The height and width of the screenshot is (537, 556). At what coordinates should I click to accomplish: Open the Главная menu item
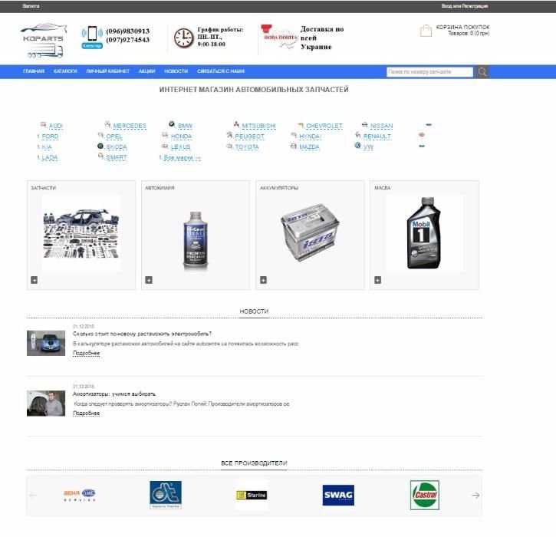pyautogui.click(x=34, y=71)
